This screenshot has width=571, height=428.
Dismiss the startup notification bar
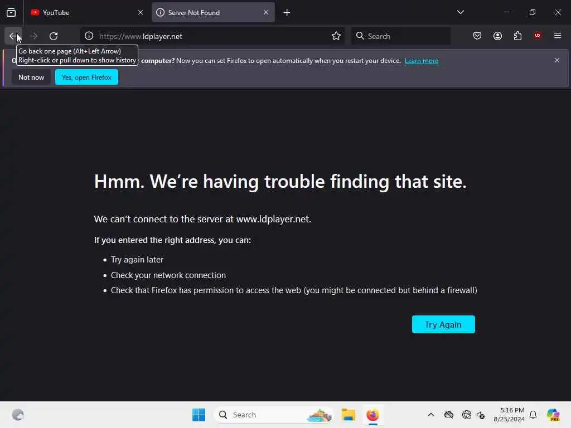tap(557, 60)
